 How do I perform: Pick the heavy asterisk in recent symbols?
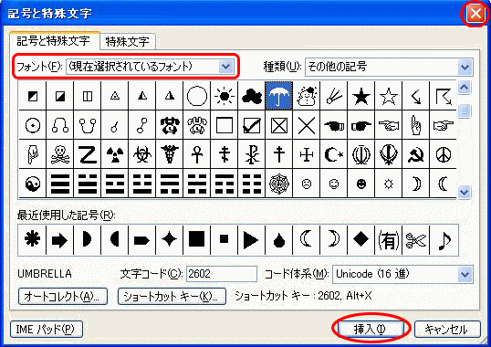32,240
